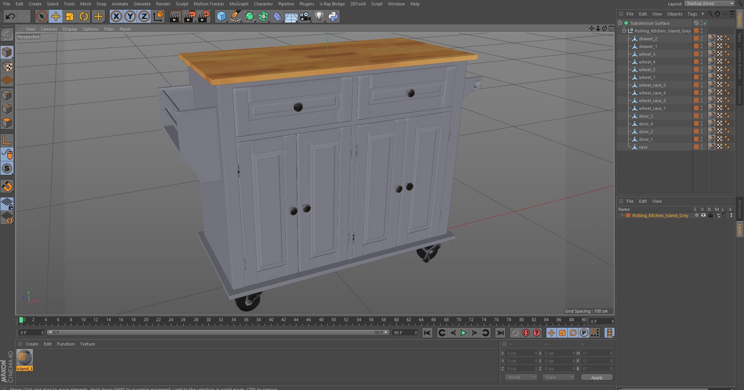Select drawer_2 object in tree

pyautogui.click(x=648, y=39)
